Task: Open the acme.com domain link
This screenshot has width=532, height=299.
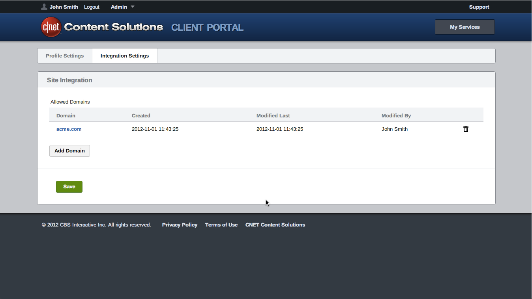Action: (x=69, y=129)
